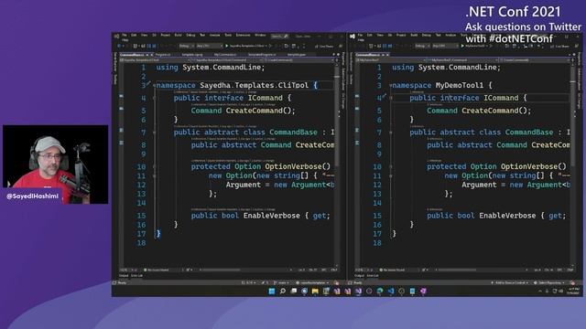Open Edit menu in left Visual Studio window
This screenshot has width=586, height=329.
click(x=134, y=35)
